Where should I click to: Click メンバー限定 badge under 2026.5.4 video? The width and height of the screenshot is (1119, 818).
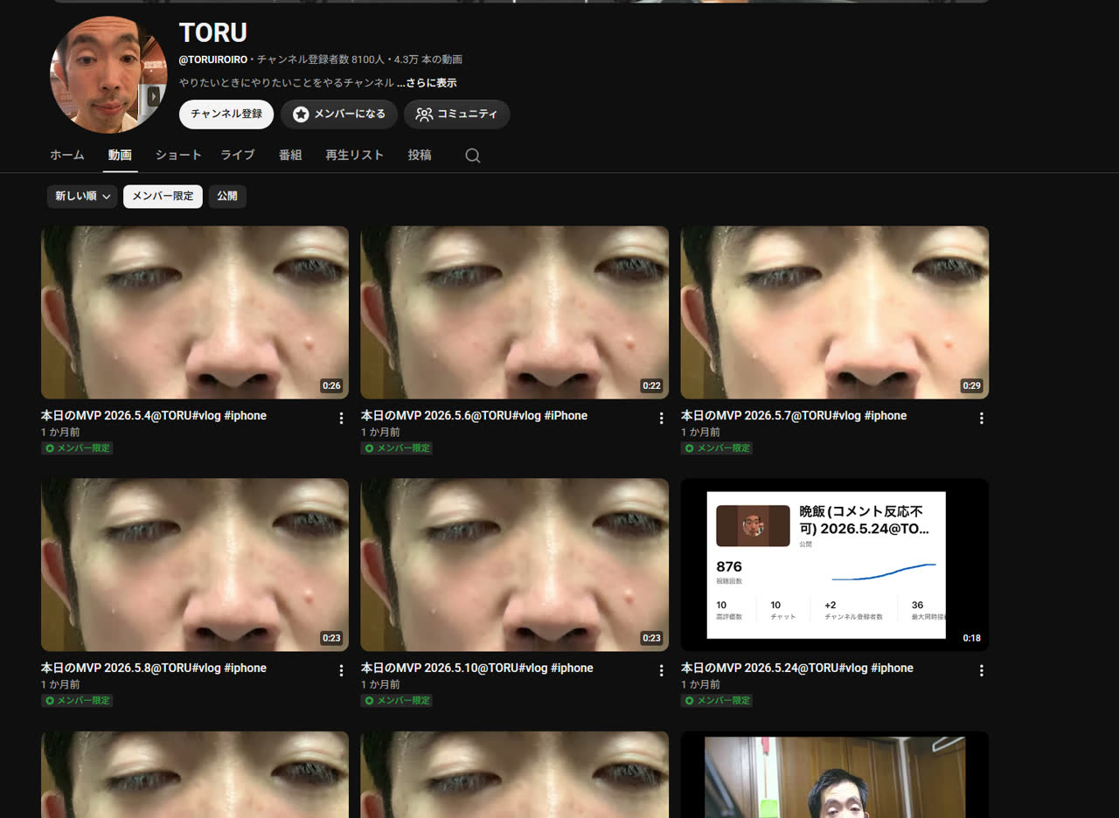(77, 448)
